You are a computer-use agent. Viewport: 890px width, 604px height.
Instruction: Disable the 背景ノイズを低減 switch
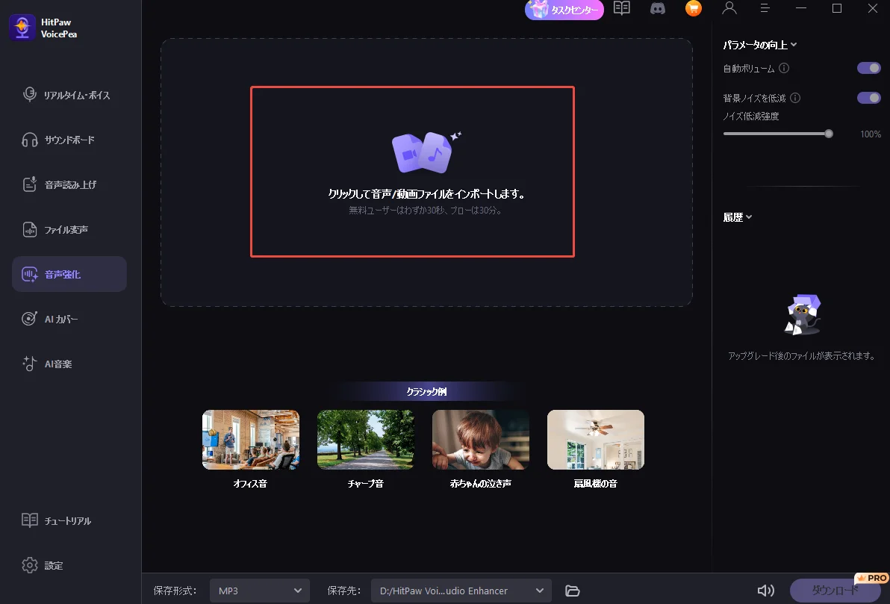coord(869,98)
